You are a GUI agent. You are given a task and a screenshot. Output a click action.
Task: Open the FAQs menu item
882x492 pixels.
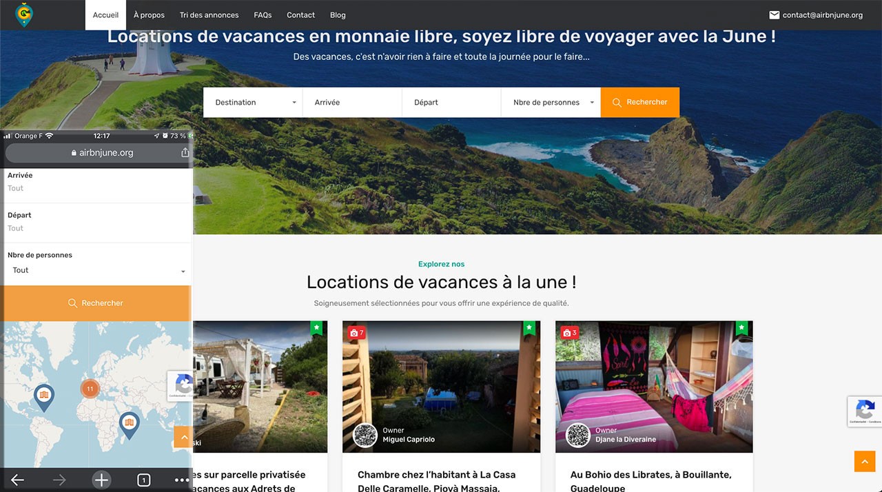click(x=263, y=15)
